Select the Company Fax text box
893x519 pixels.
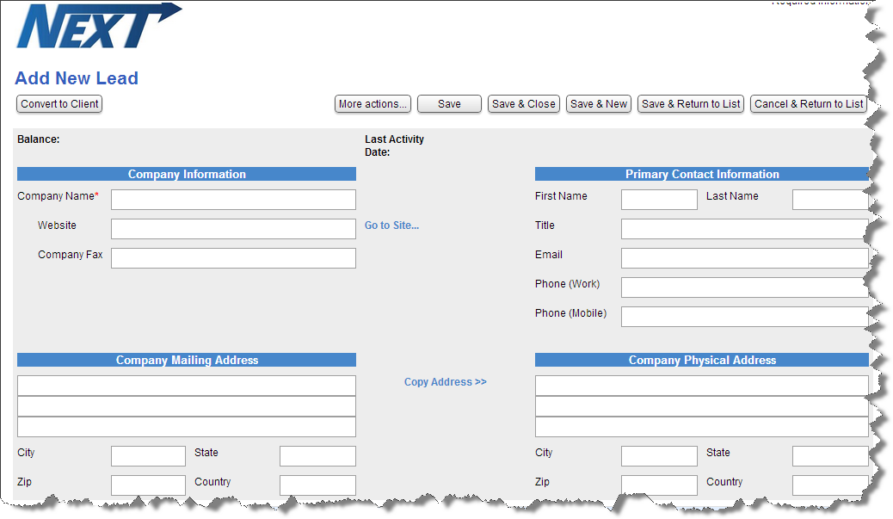[x=233, y=258]
